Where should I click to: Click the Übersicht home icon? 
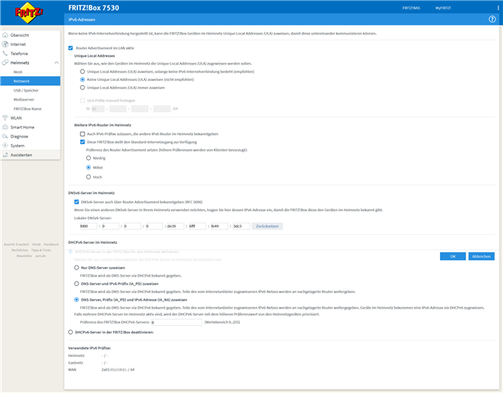click(5, 35)
